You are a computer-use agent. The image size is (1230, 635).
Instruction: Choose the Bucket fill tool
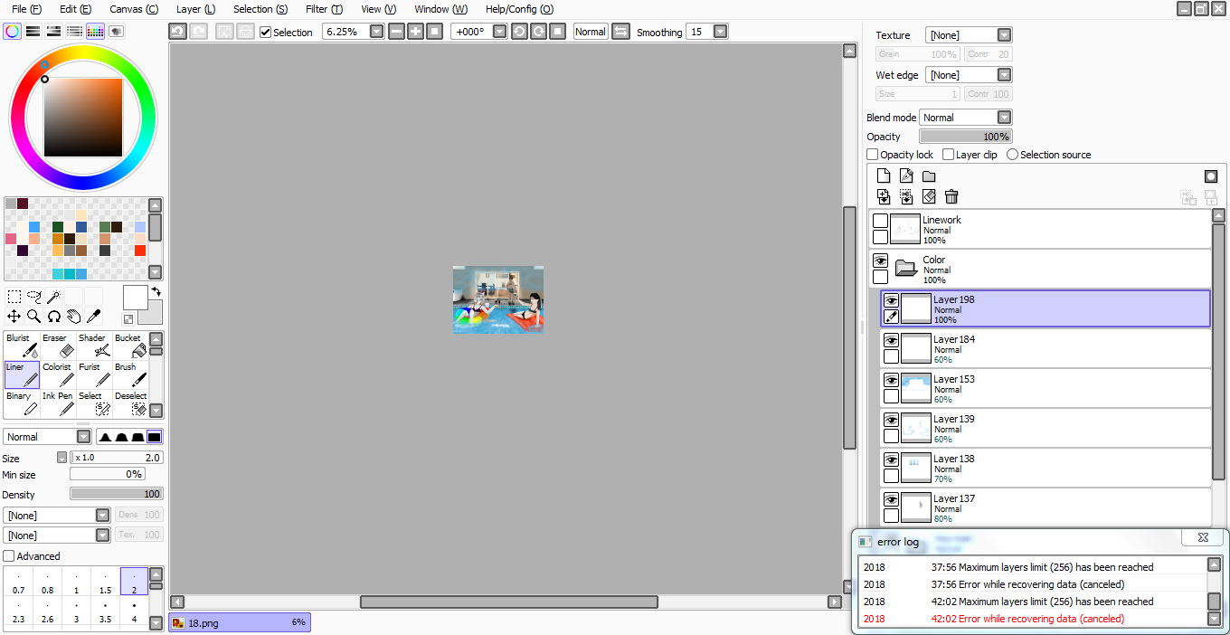tap(130, 346)
